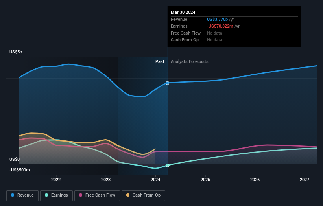Click the 2027 x-axis label

pos(305,180)
